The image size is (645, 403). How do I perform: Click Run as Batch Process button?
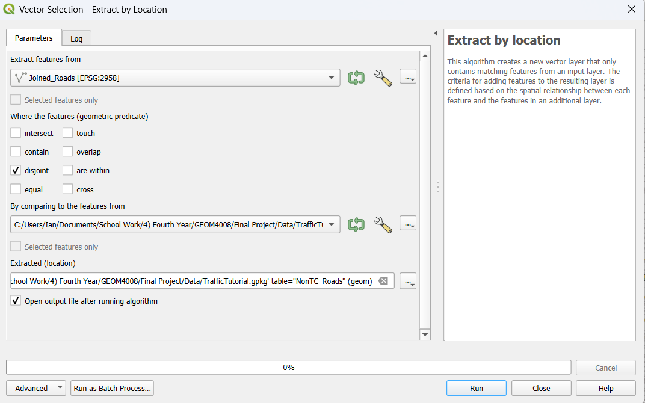tap(112, 388)
